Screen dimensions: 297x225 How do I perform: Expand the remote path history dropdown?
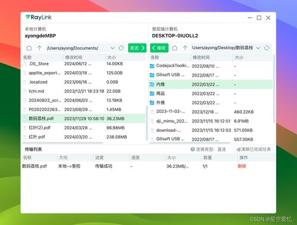[x=258, y=48]
